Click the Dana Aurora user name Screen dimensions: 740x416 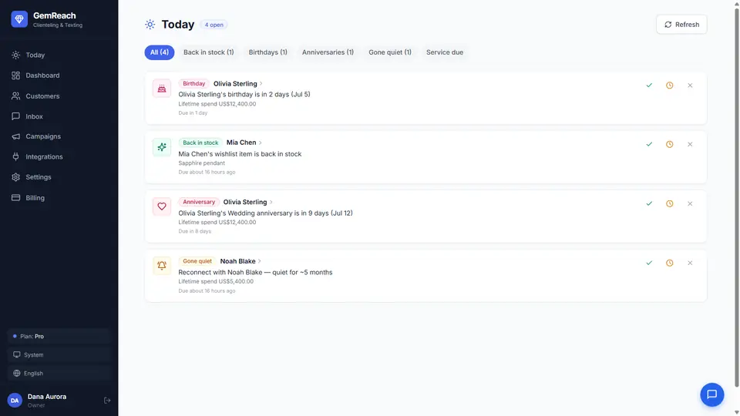(x=47, y=397)
